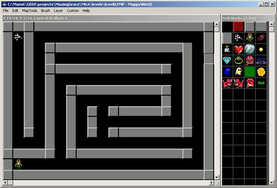Image resolution: width=277 pixels, height=188 pixels.
Task: Select the yellow ghost block tile
Action: (x=239, y=72)
